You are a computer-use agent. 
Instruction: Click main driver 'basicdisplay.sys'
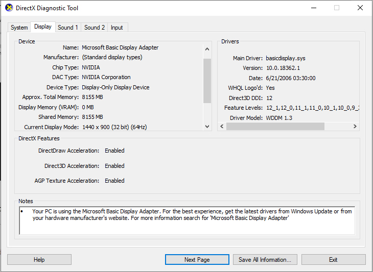tap(286, 59)
